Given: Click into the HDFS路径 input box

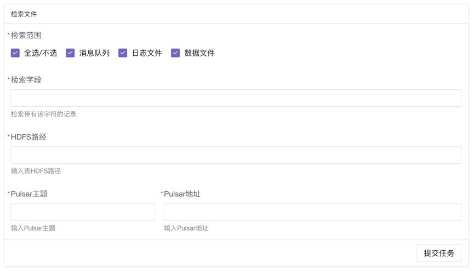Looking at the screenshot, I should click(236, 155).
